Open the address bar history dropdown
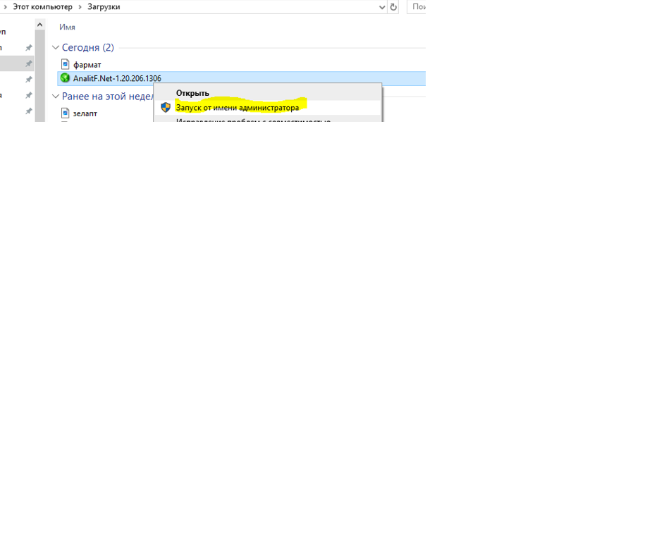Screen dimensions: 652x546 point(382,7)
